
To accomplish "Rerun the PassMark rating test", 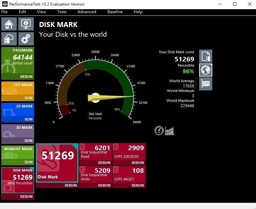I will (x=26, y=77).
